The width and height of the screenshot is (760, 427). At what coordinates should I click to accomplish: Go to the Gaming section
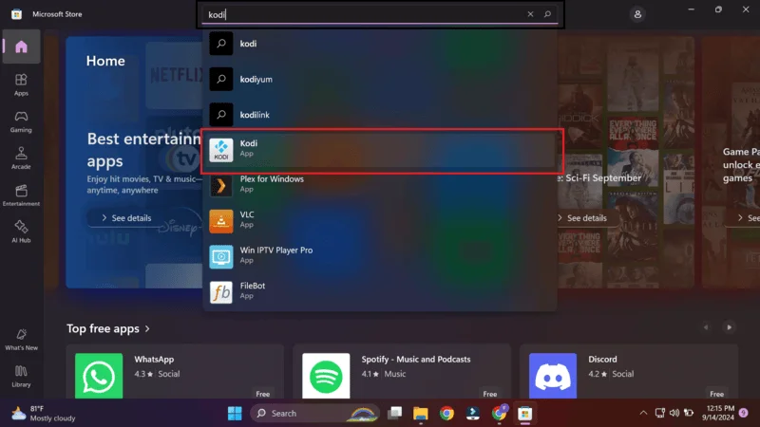click(21, 121)
